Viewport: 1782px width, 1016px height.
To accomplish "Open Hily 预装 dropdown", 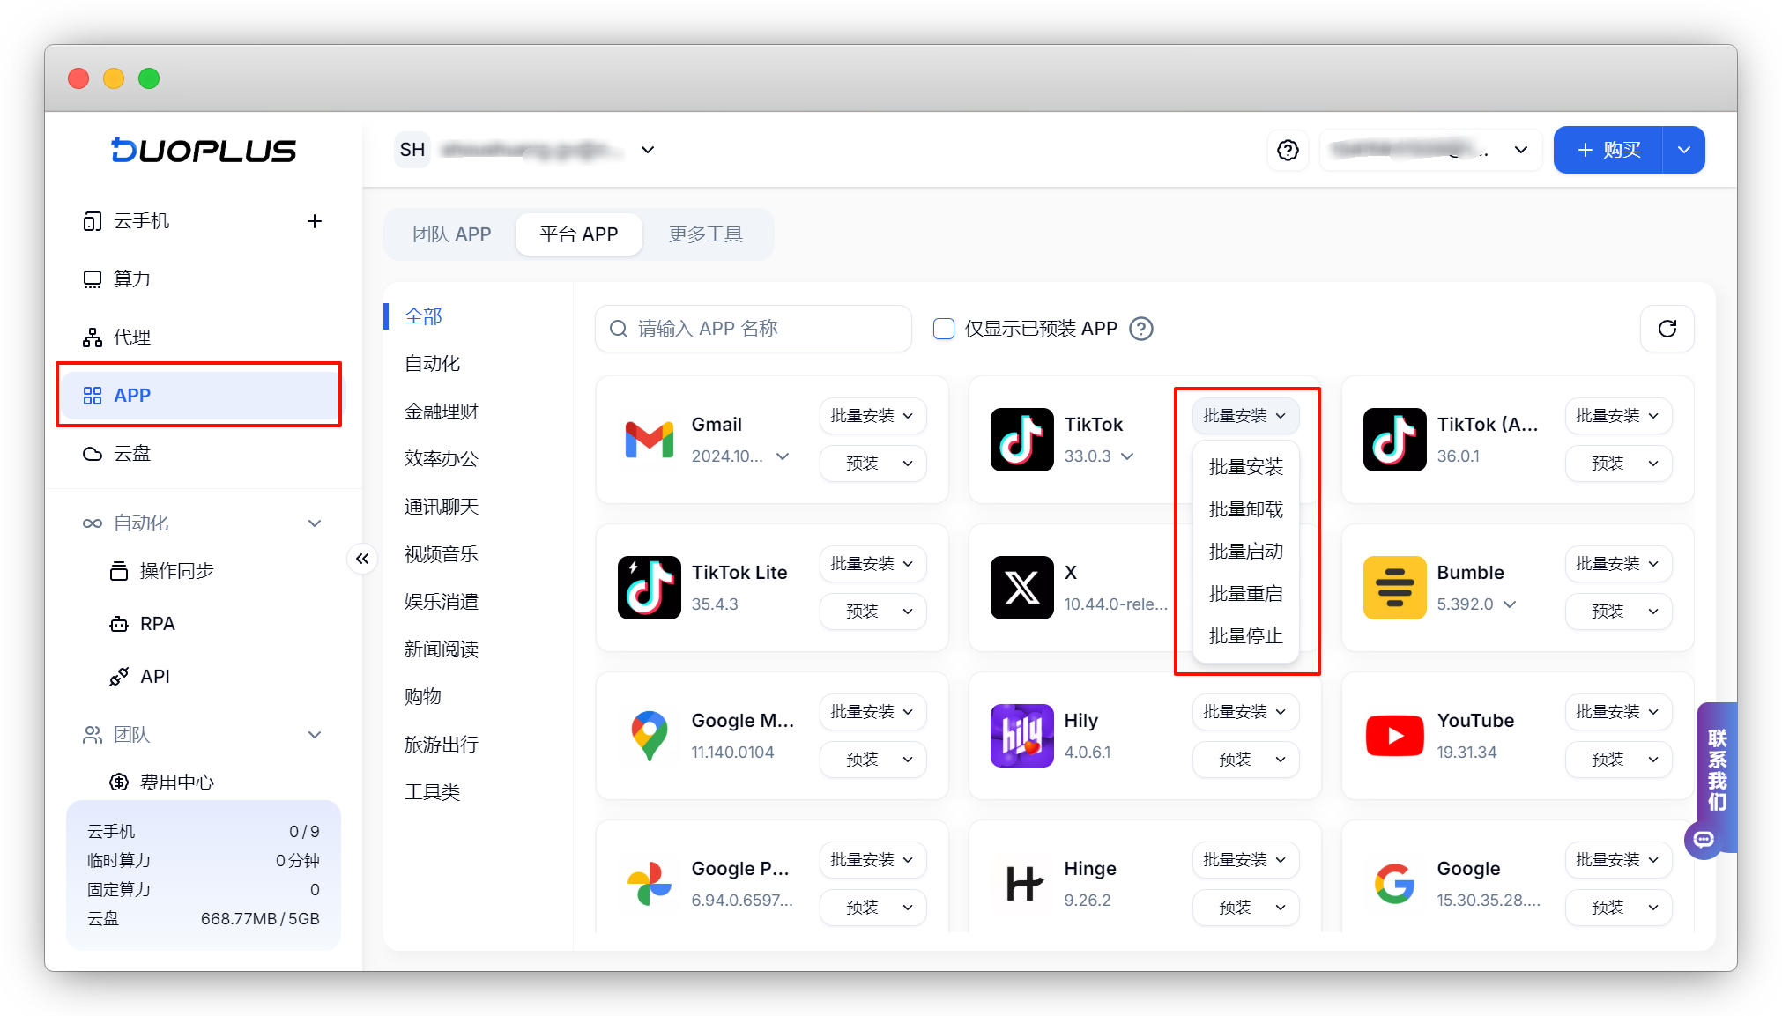I will pyautogui.click(x=1245, y=760).
